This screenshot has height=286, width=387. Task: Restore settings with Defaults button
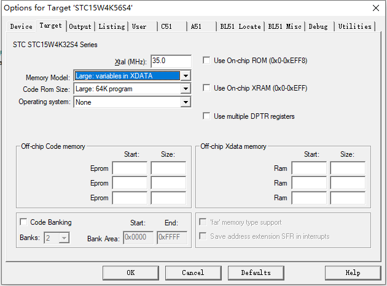256,273
